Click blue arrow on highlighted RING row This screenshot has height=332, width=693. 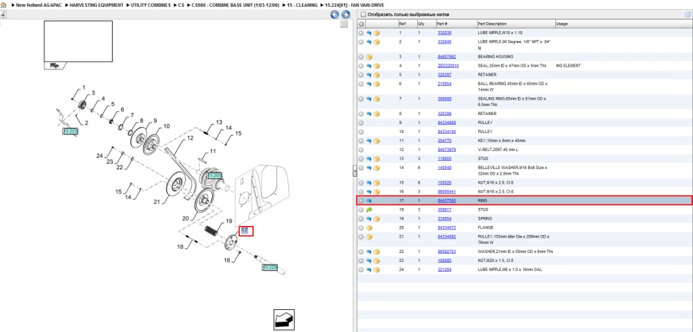pyautogui.click(x=369, y=201)
